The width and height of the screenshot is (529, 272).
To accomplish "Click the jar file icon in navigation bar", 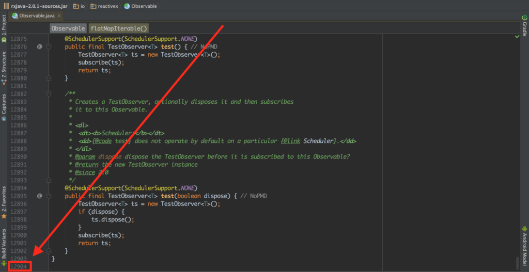I will point(6,6).
